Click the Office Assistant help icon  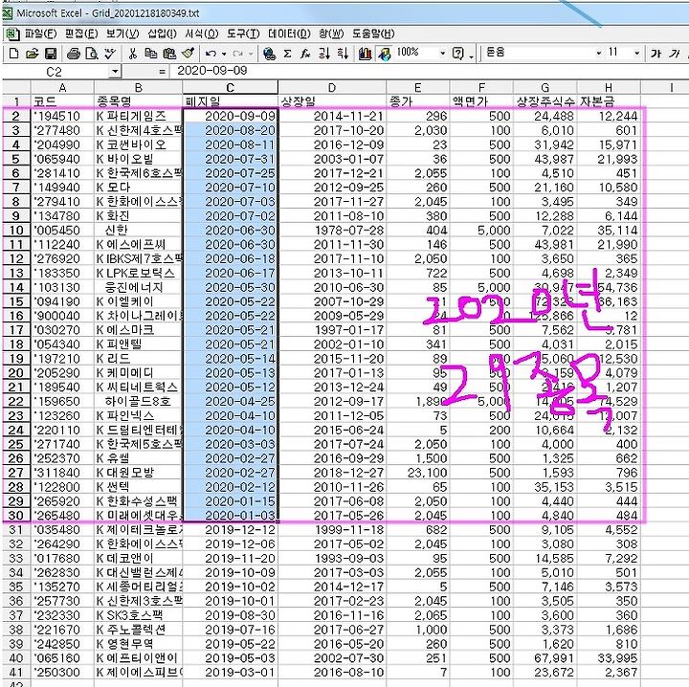pyautogui.click(x=457, y=54)
